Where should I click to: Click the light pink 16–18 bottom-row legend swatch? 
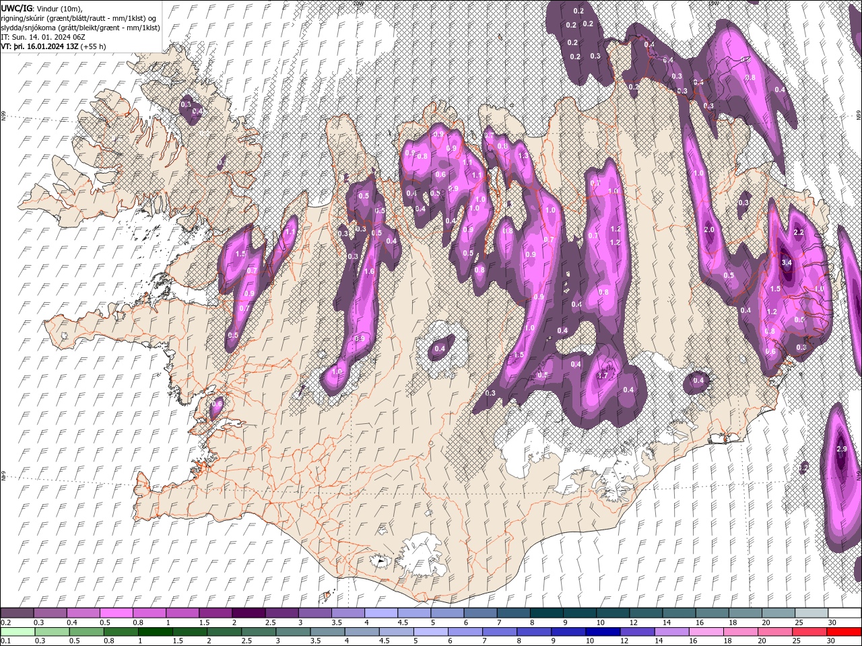tap(705, 632)
